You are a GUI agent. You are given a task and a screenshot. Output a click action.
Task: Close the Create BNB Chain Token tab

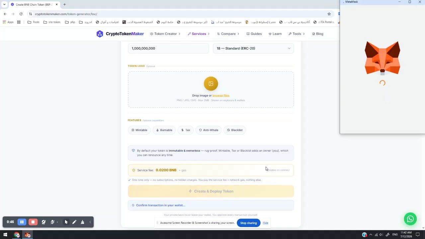56,5
